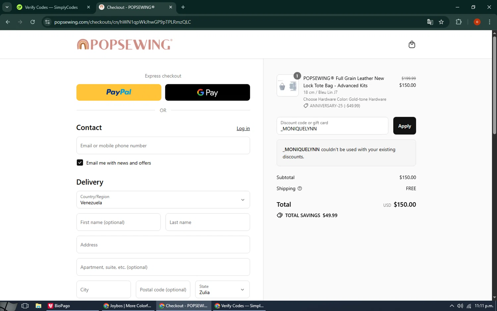The width and height of the screenshot is (497, 311).
Task: Open the browser extensions puzzle icon
Action: pyautogui.click(x=459, y=22)
